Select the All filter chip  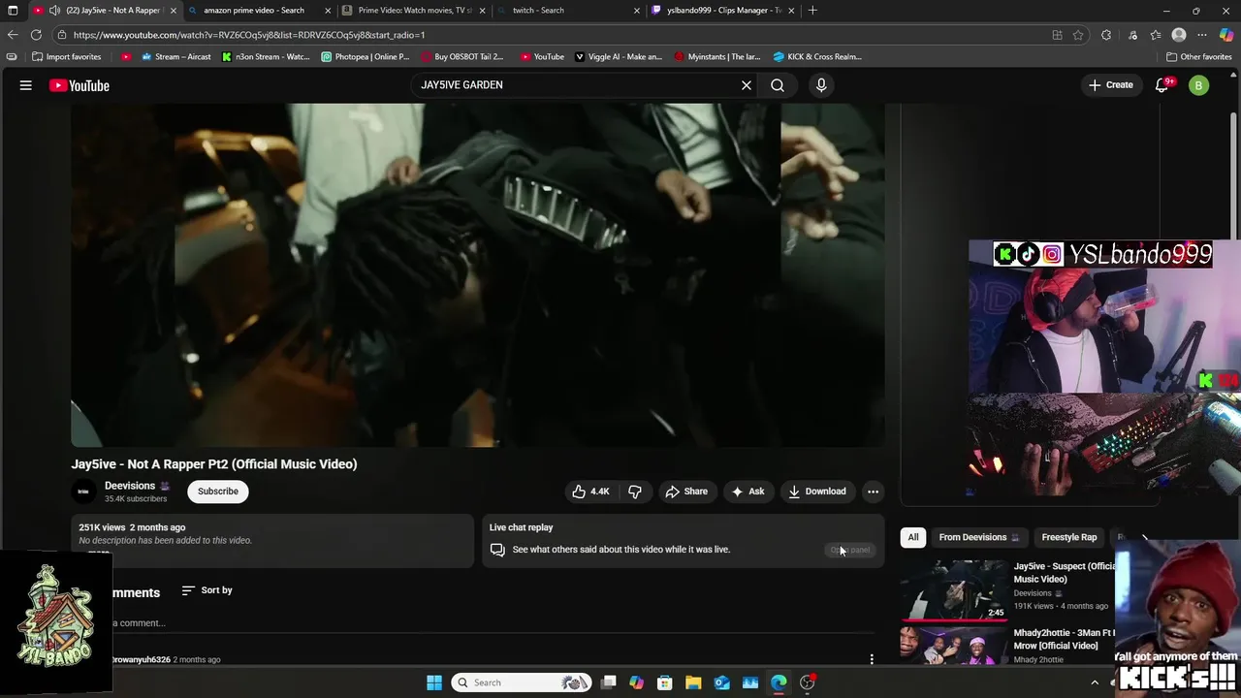click(913, 537)
